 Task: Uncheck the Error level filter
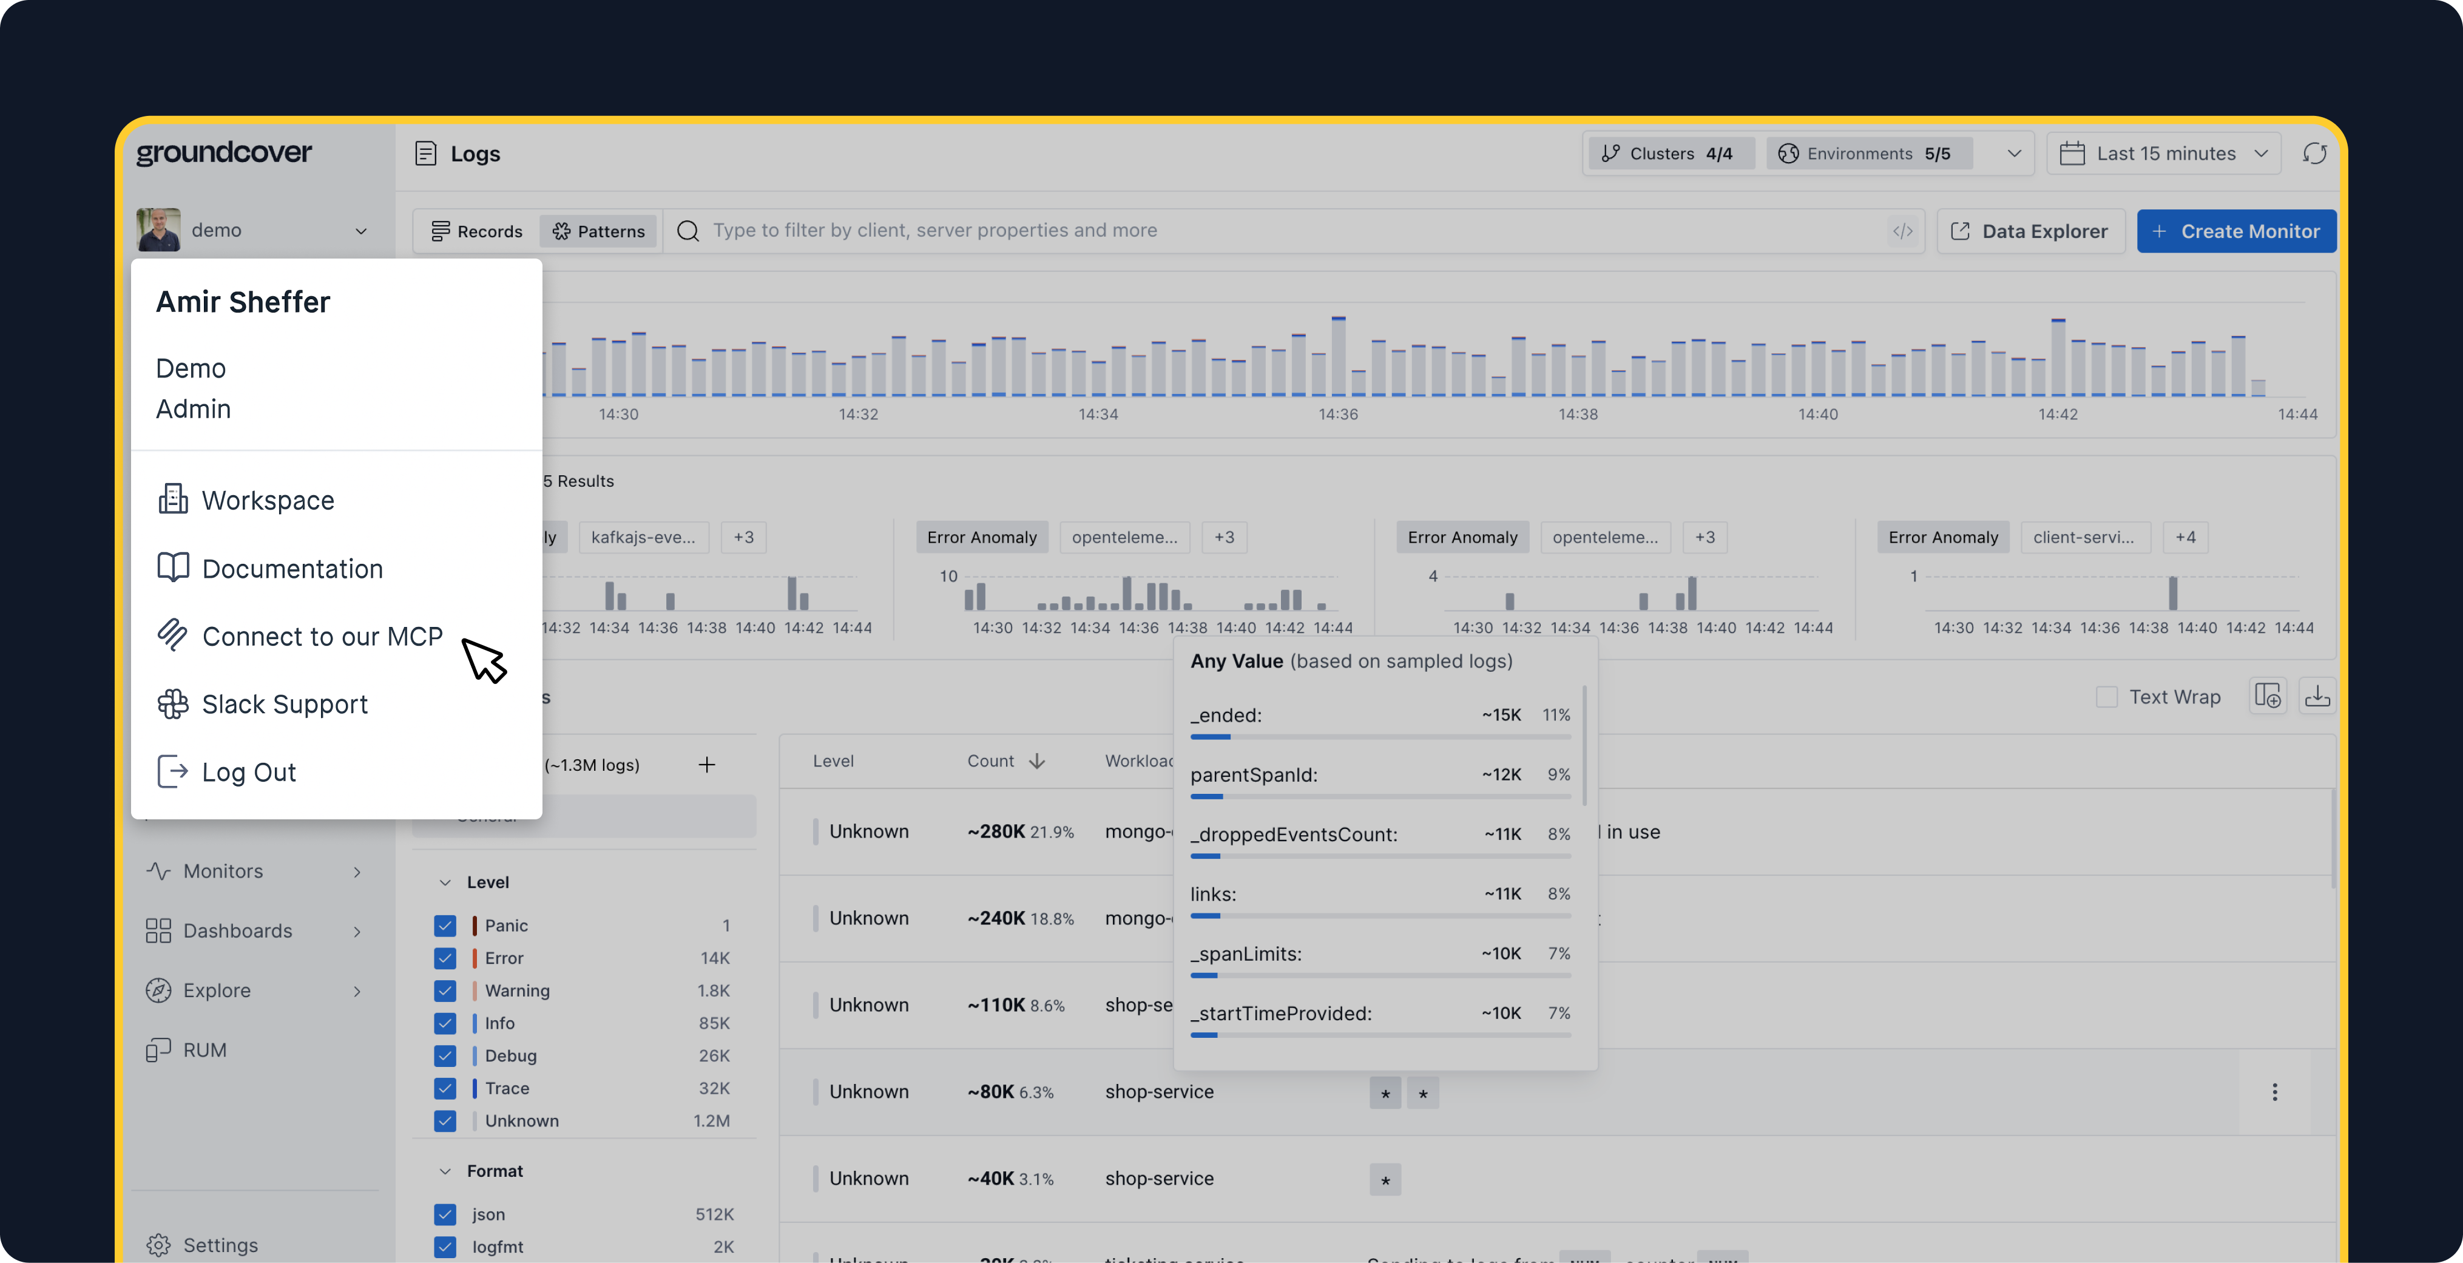coord(445,958)
